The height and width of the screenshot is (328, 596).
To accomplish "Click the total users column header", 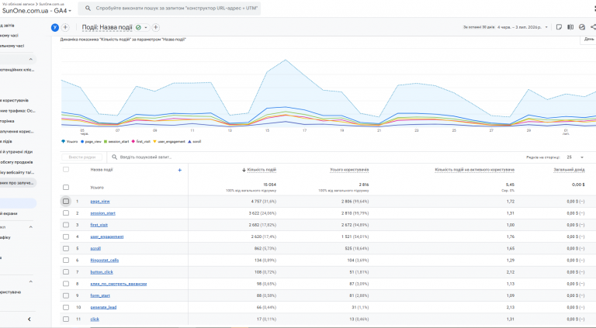I will coord(349,170).
